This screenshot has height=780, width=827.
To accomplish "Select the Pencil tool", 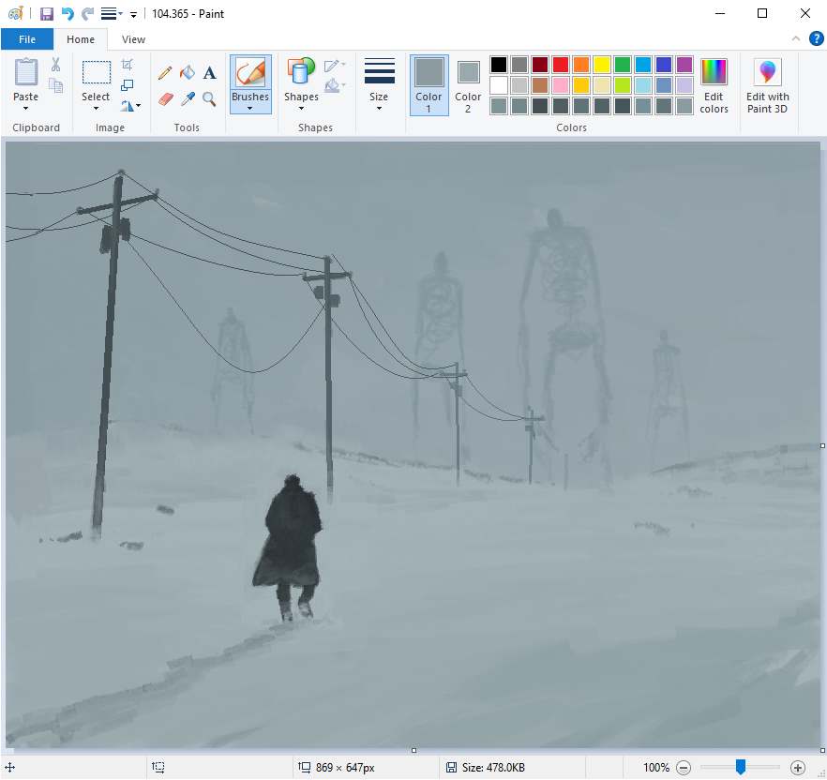I will pos(165,73).
